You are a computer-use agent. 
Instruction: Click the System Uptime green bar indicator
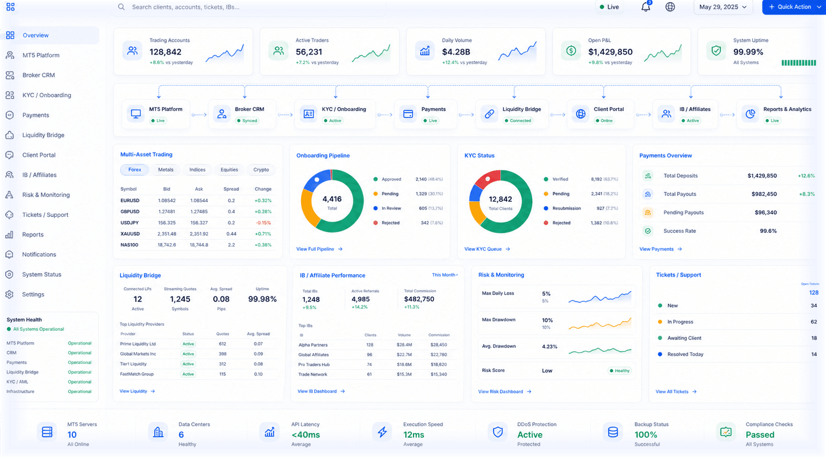pos(798,63)
